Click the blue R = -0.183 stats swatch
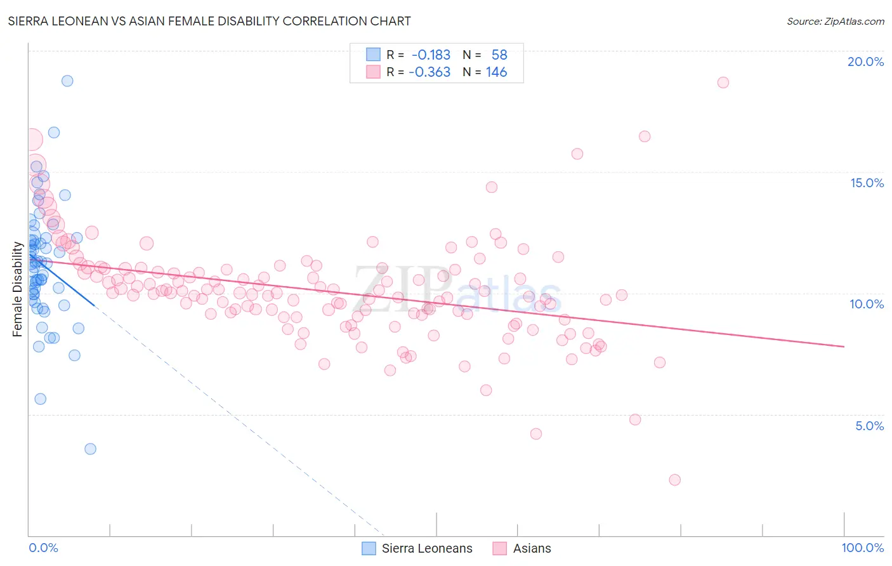Viewport: 892px width, 566px height. [x=373, y=55]
